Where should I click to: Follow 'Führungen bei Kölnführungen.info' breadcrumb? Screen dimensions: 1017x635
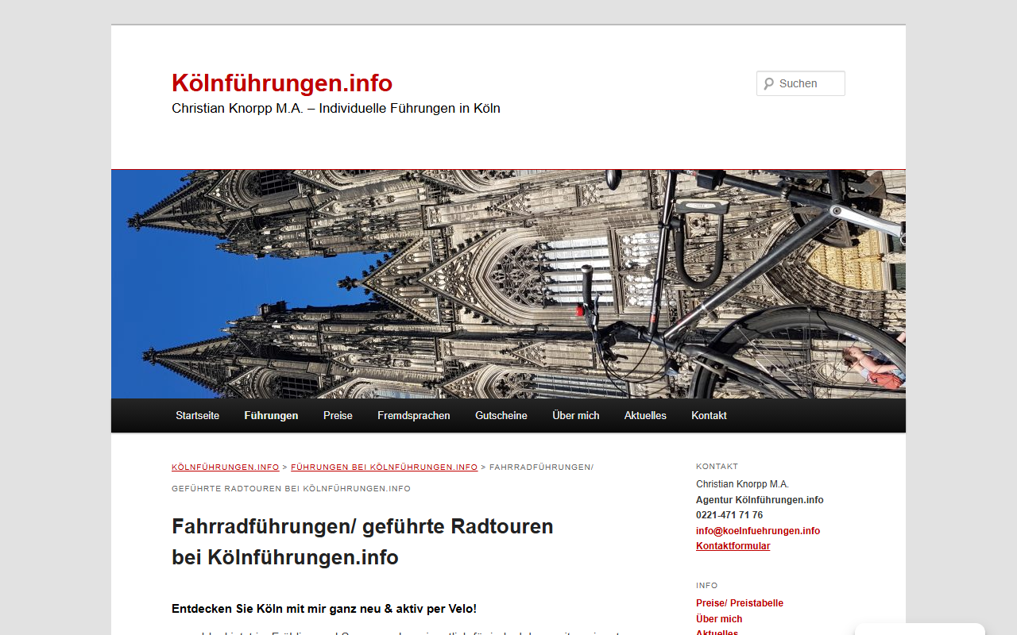tap(385, 468)
